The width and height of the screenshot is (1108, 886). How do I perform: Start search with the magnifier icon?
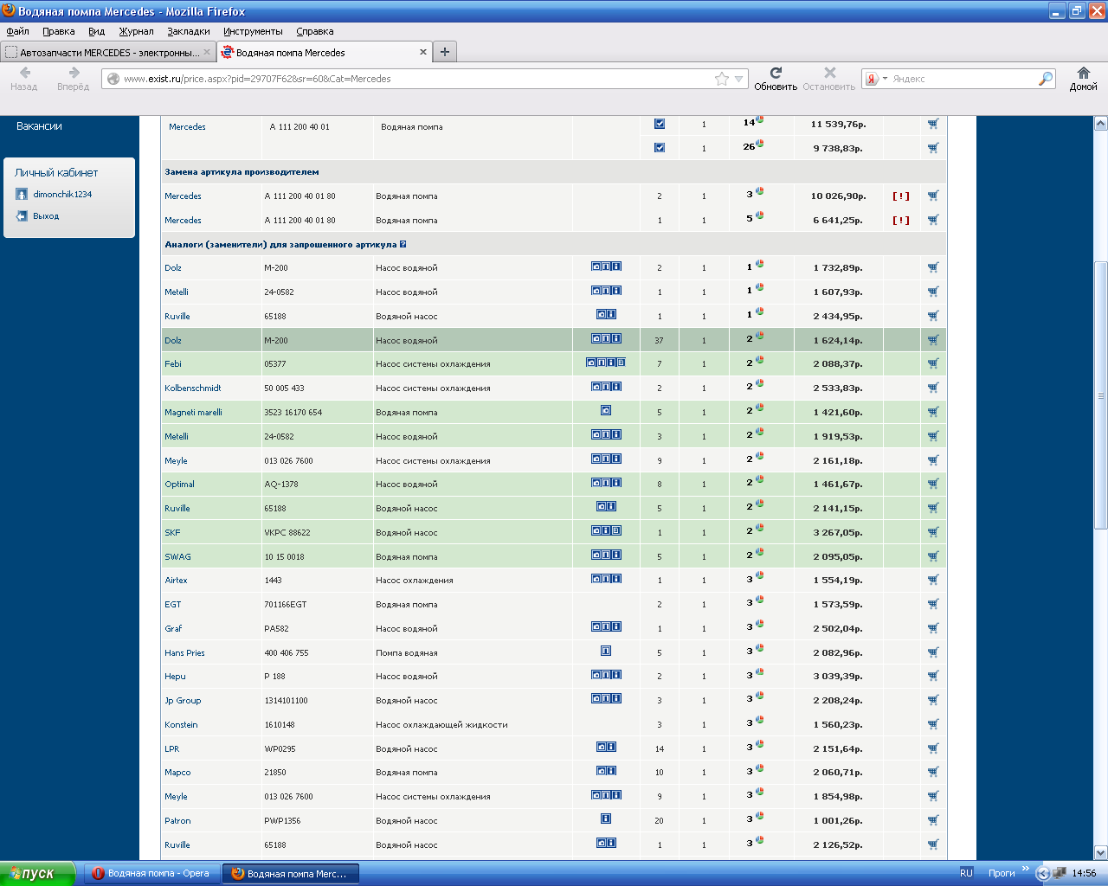[x=1046, y=79]
